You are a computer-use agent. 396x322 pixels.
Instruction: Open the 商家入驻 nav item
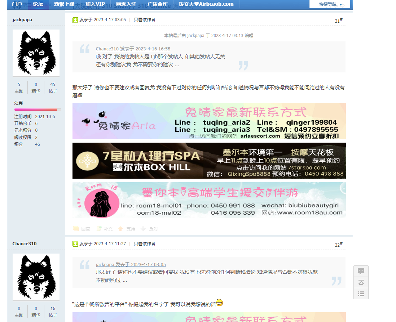(x=126, y=4)
